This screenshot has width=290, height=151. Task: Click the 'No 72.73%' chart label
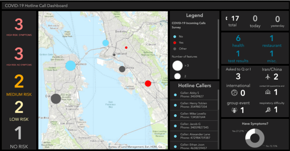[x=271, y=146]
